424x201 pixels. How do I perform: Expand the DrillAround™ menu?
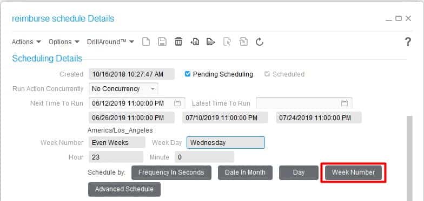coord(110,42)
